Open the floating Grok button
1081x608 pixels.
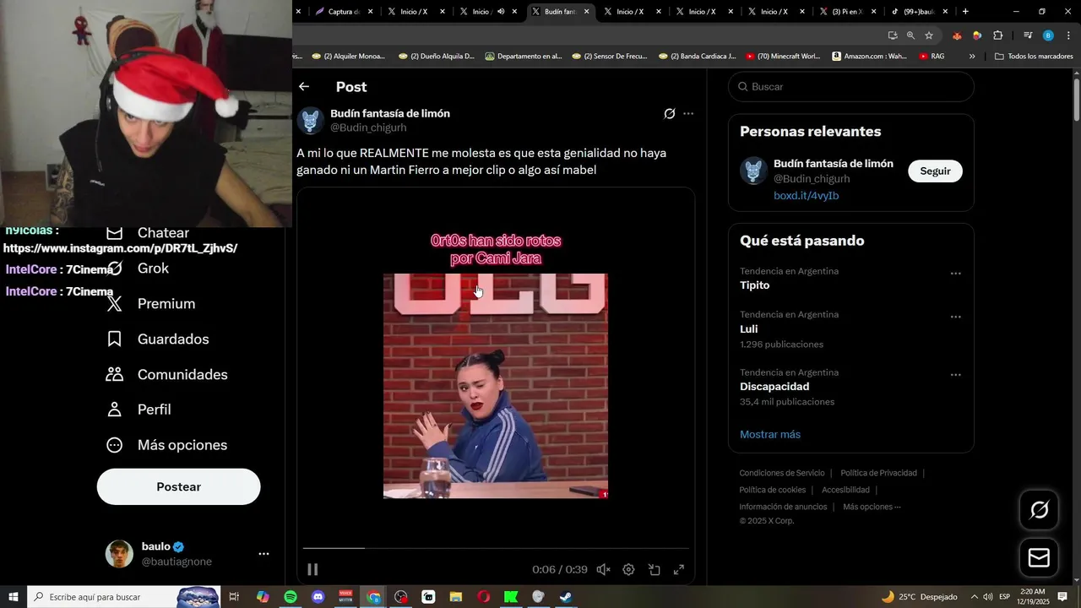click(x=1039, y=510)
